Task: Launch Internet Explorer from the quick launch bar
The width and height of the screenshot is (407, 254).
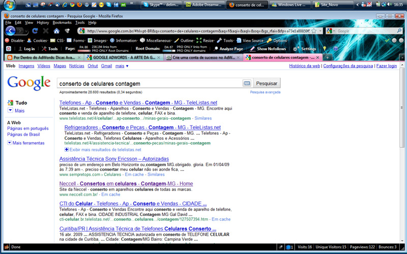Action: [x=65, y=5]
